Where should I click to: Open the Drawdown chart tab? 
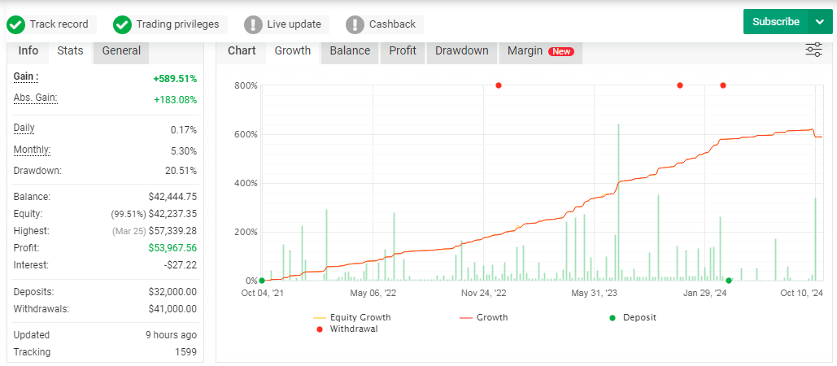coord(462,50)
